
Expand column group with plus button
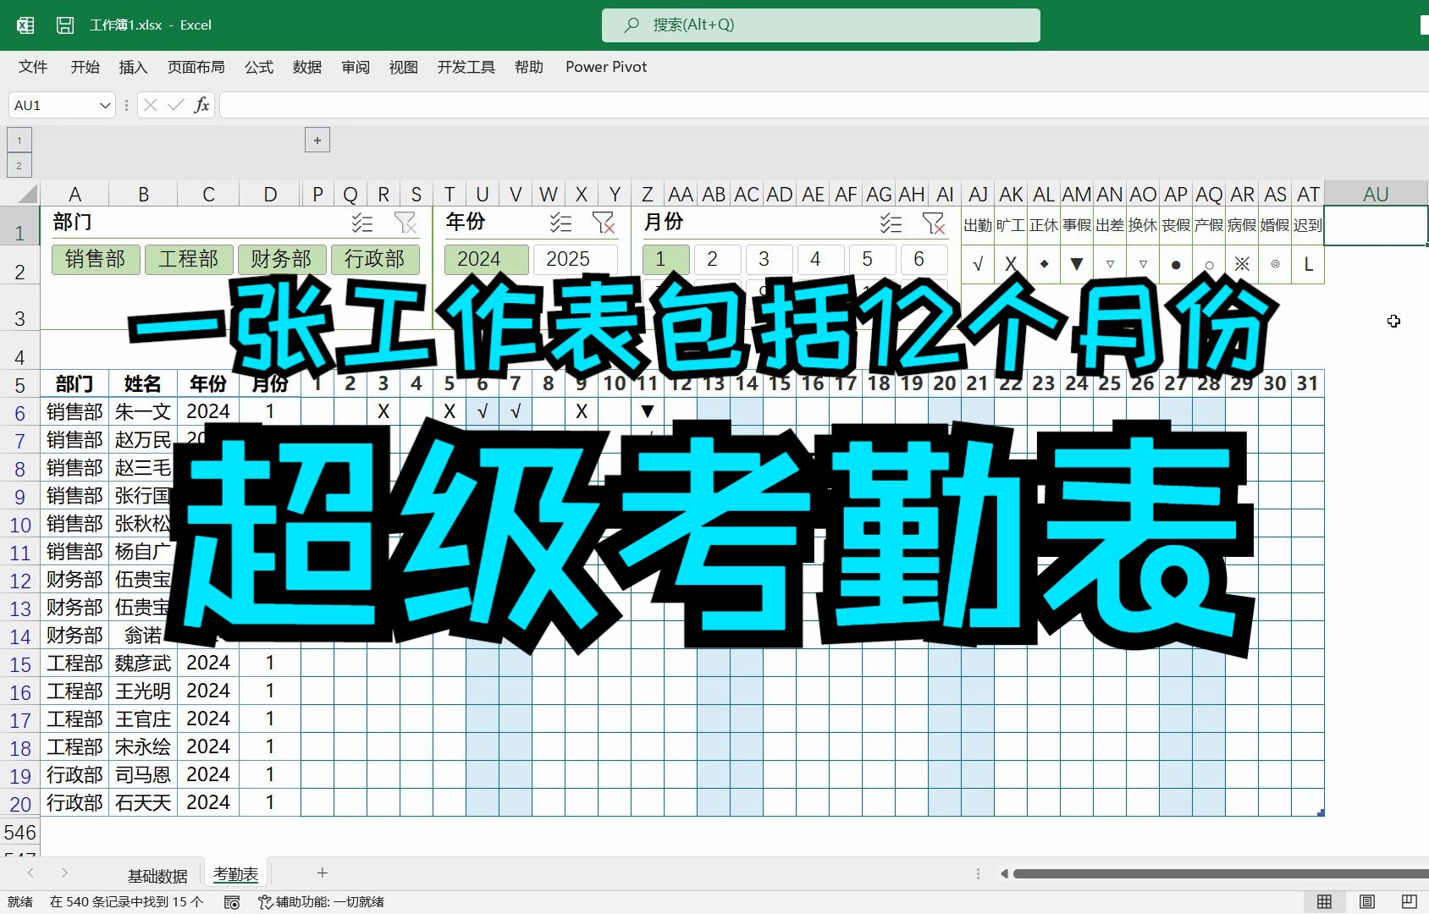tap(317, 140)
